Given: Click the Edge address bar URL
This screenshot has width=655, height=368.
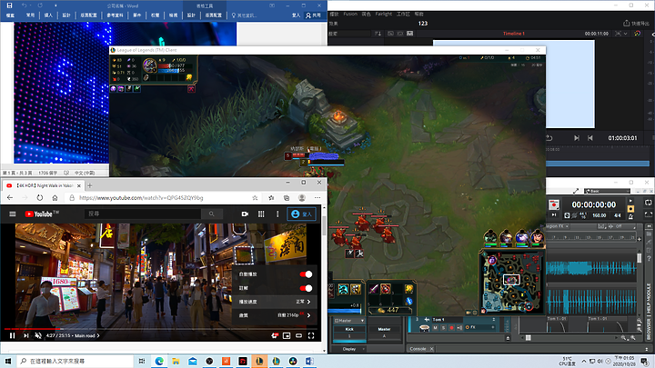Looking at the screenshot, I should point(141,198).
